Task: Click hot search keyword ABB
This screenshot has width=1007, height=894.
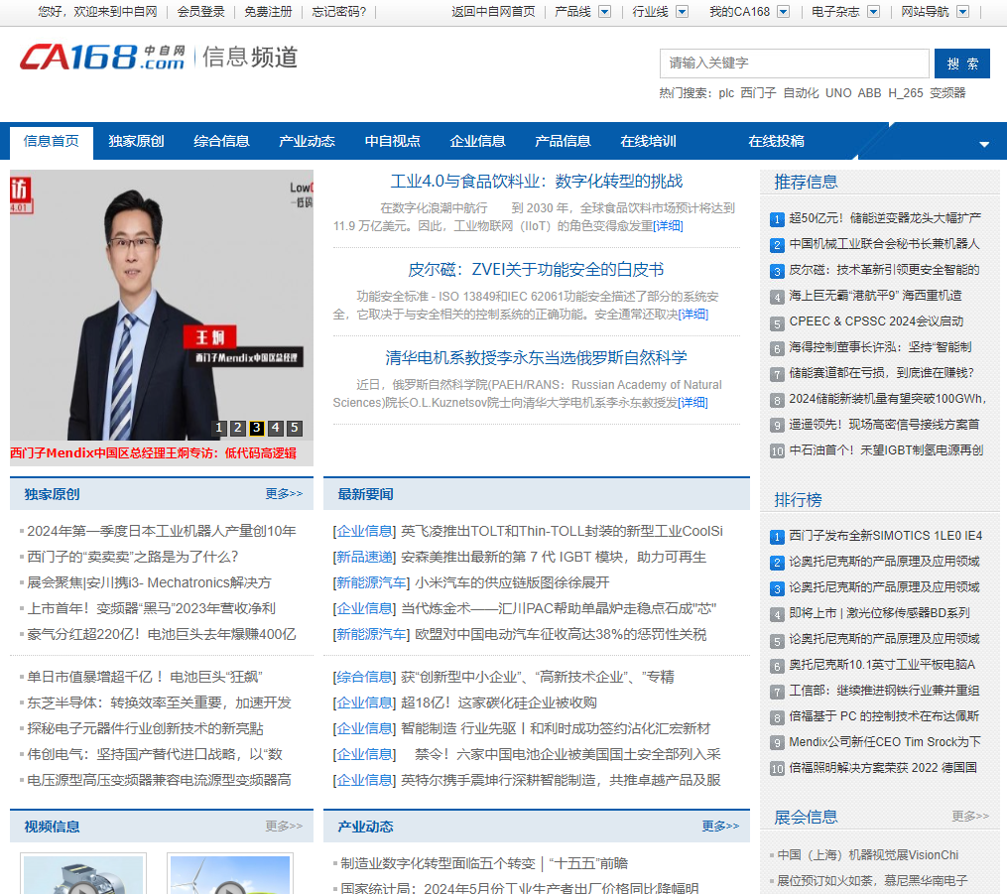Action: click(869, 93)
